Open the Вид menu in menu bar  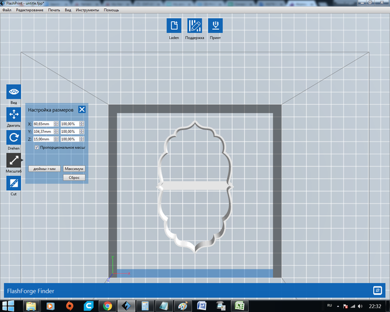[68, 10]
